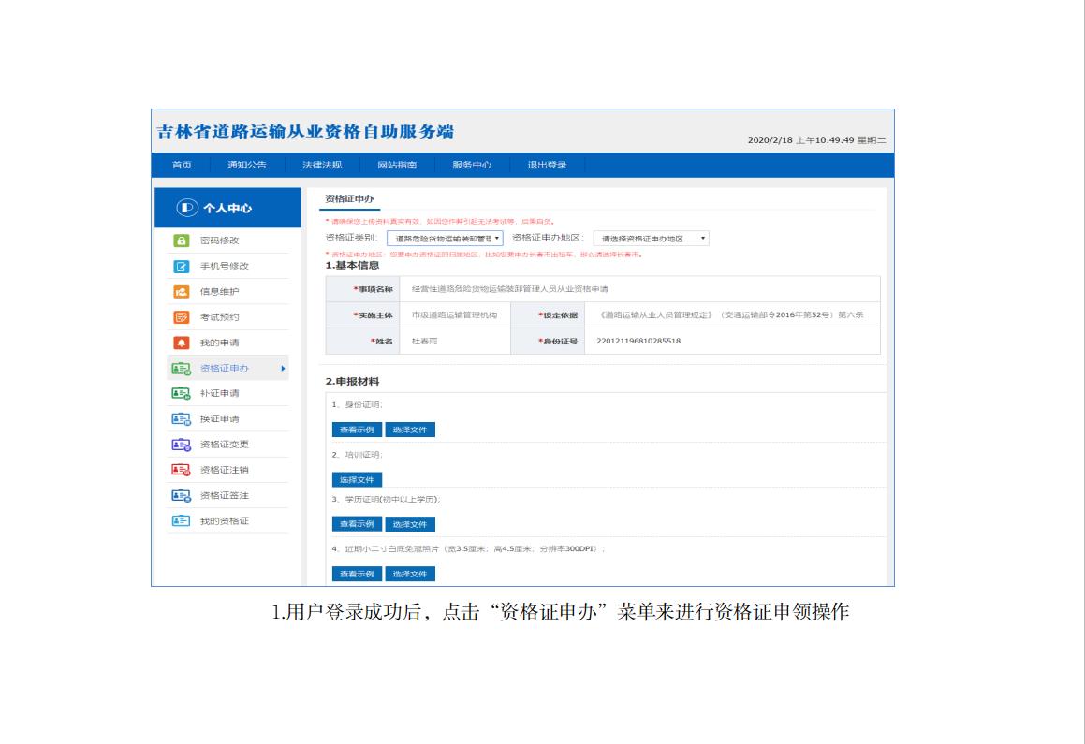This screenshot has width=1085, height=744.
Task: Click the blue card icon for 我的资格证
Action: (x=182, y=520)
